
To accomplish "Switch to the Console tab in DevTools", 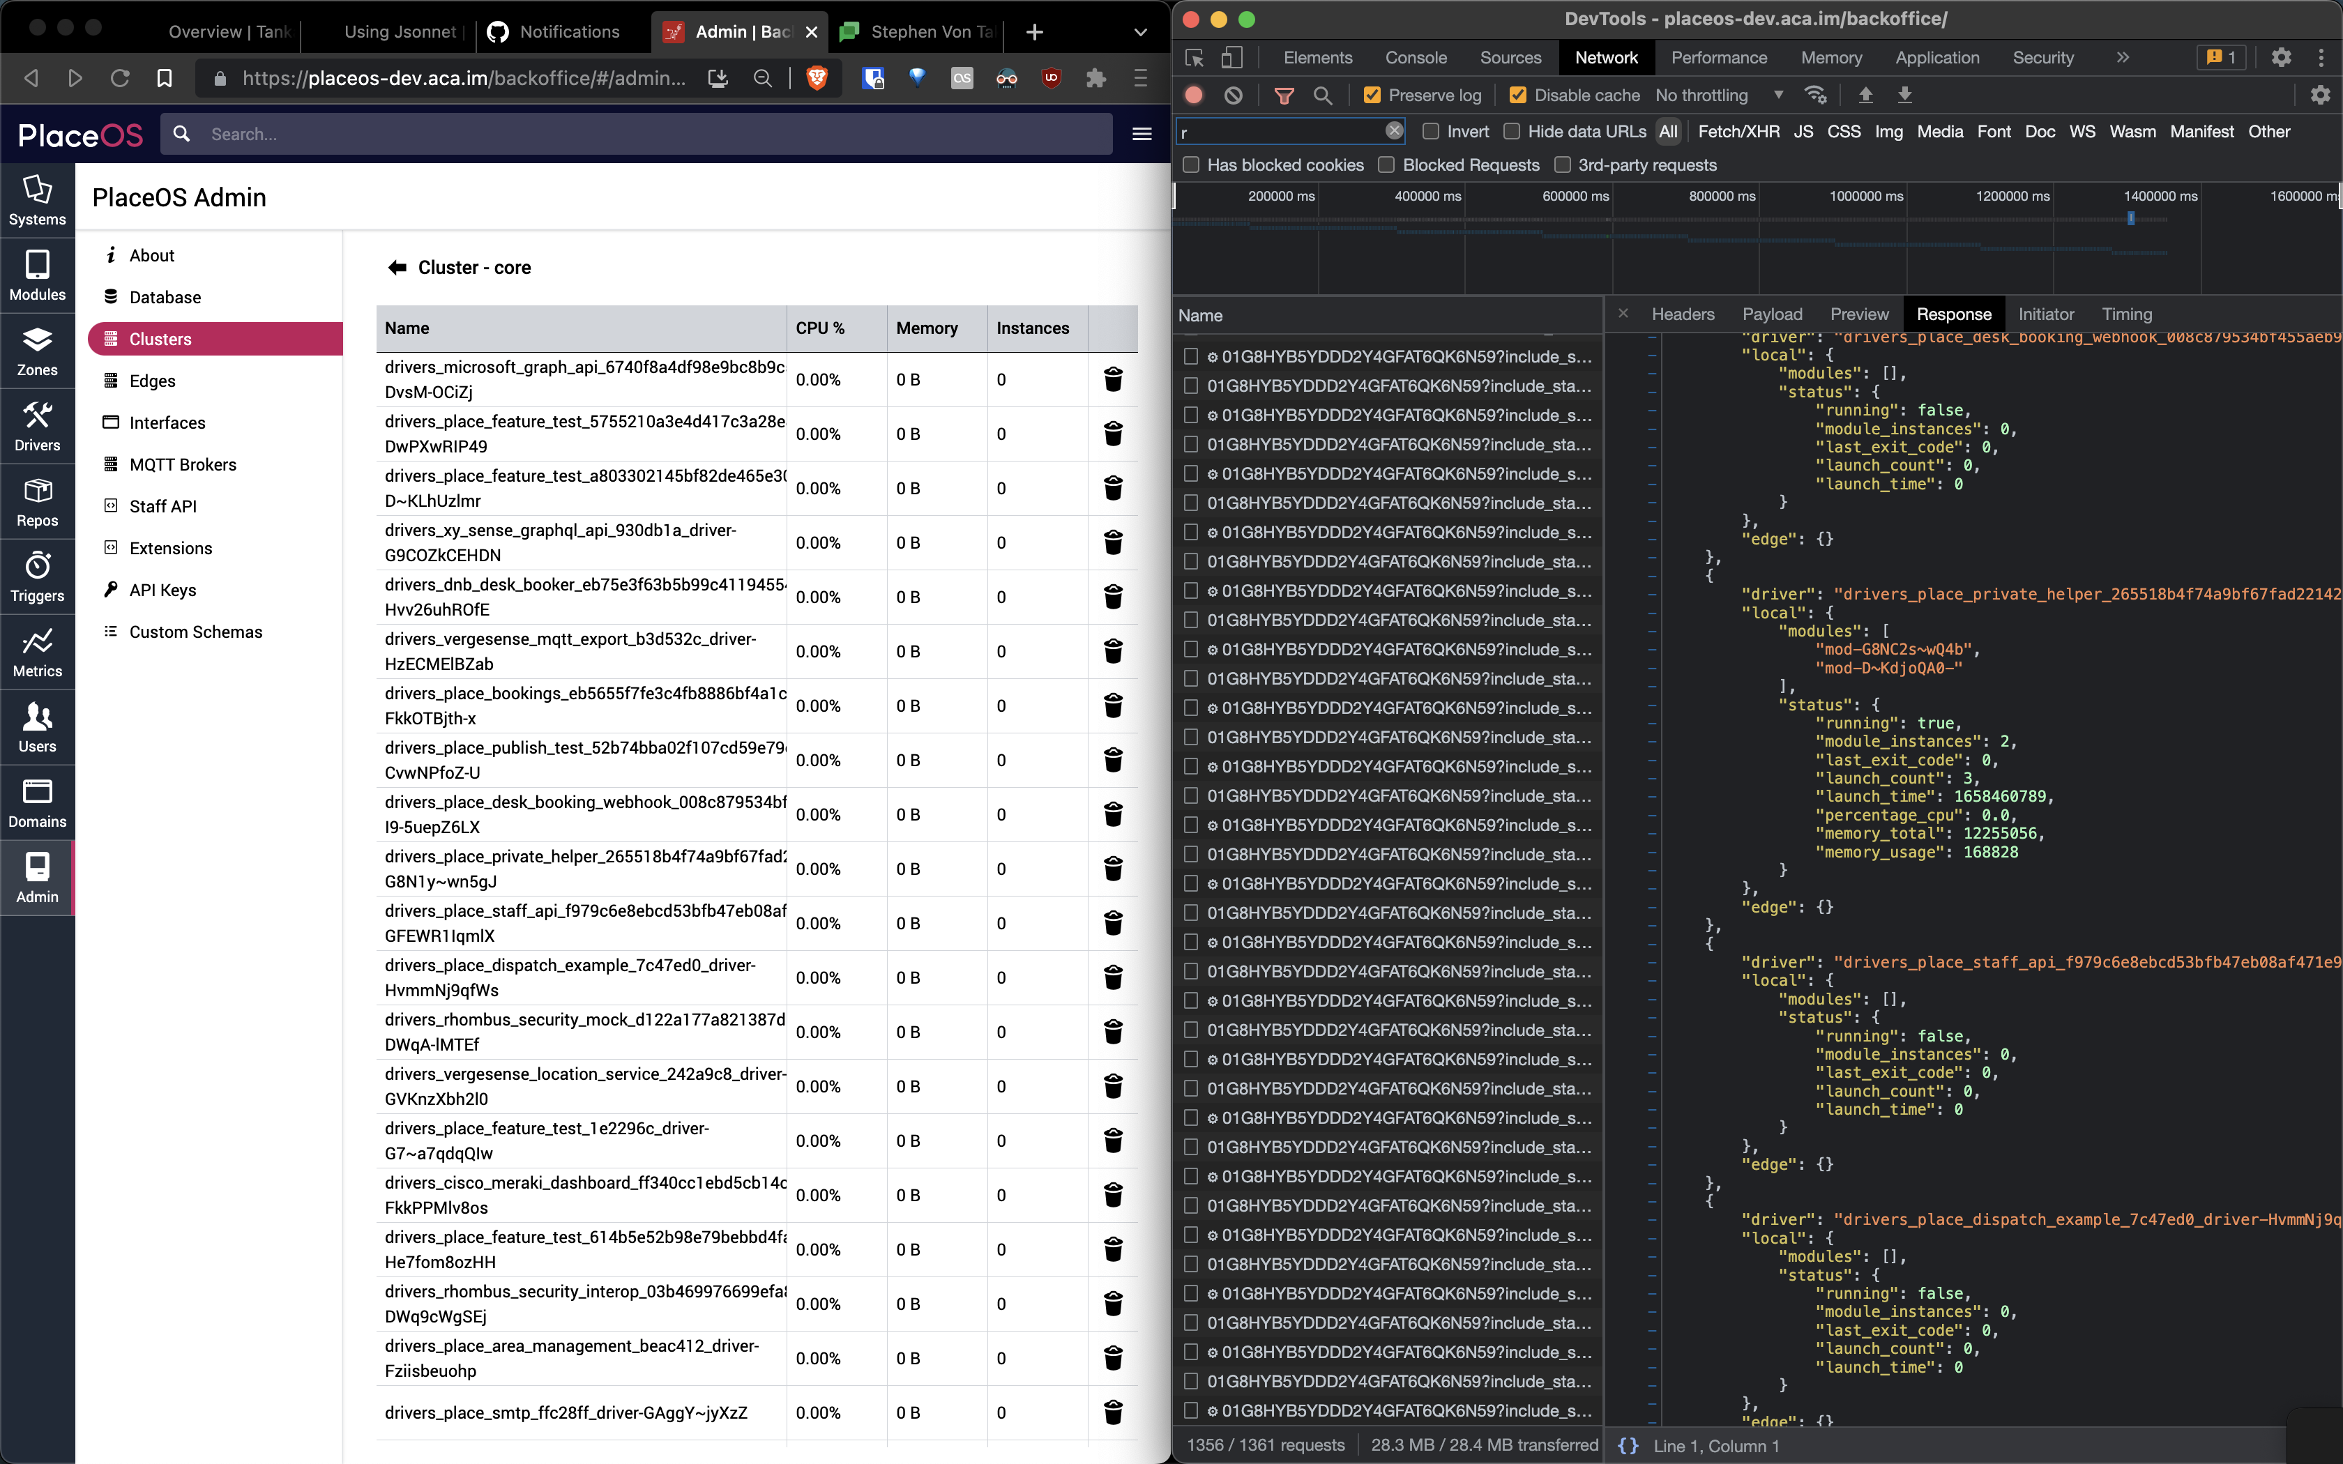I will (1416, 58).
